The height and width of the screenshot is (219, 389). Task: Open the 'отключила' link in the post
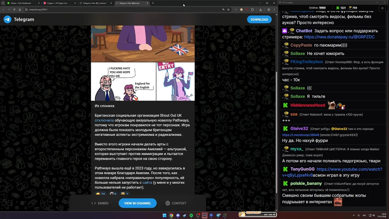click(x=104, y=120)
